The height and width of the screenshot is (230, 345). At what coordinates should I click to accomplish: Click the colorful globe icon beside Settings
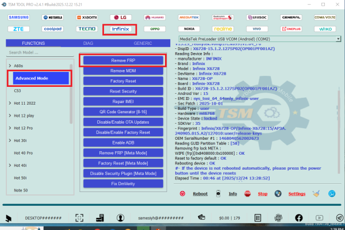click(278, 194)
